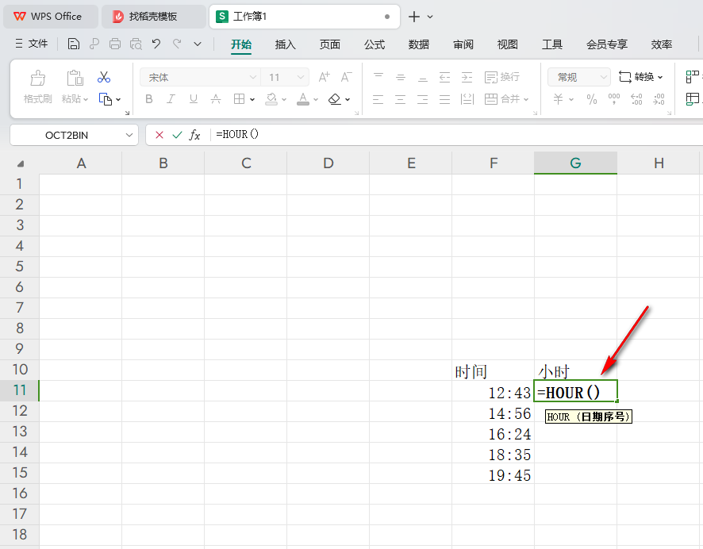This screenshot has height=549, width=703.
Task: Switch to the 插入 ribbon tab
Action: click(285, 44)
